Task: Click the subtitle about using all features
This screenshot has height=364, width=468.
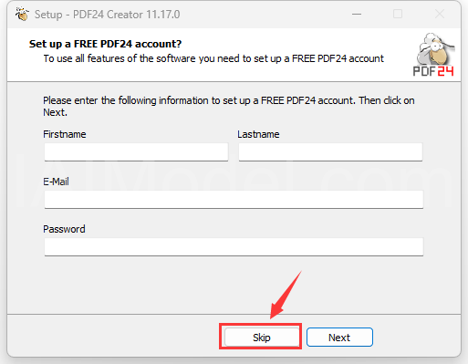Action: pos(213,58)
